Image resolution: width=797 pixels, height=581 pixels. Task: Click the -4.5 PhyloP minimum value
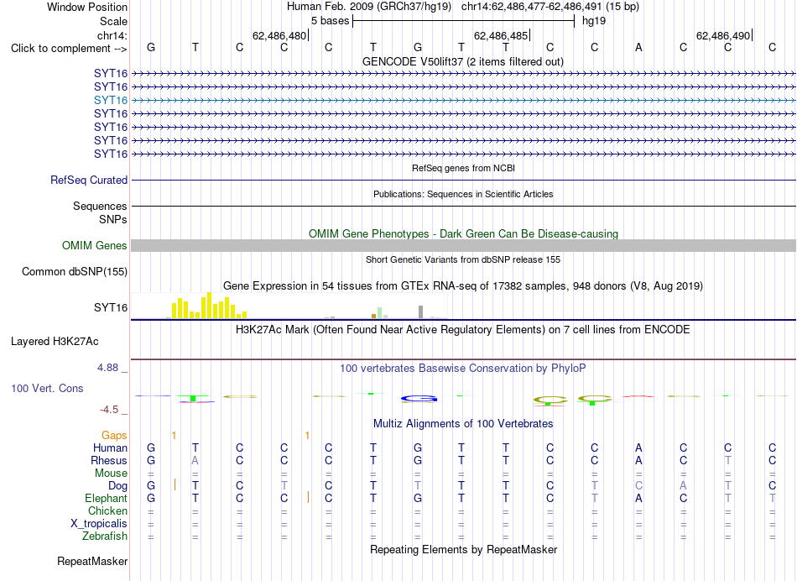tap(109, 410)
